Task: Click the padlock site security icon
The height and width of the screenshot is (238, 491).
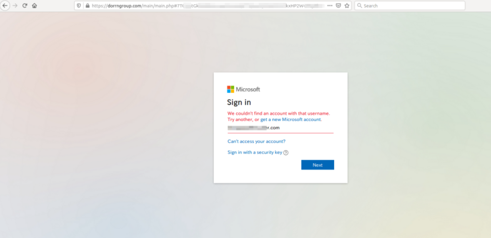Action: click(x=88, y=6)
